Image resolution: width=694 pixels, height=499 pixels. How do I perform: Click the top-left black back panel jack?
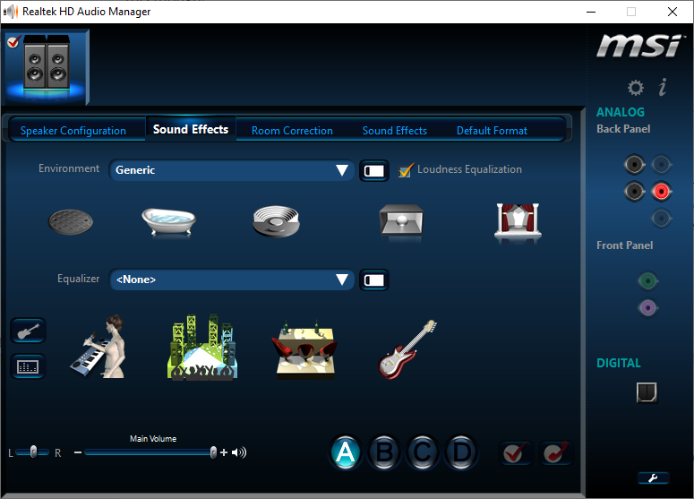[x=634, y=164]
